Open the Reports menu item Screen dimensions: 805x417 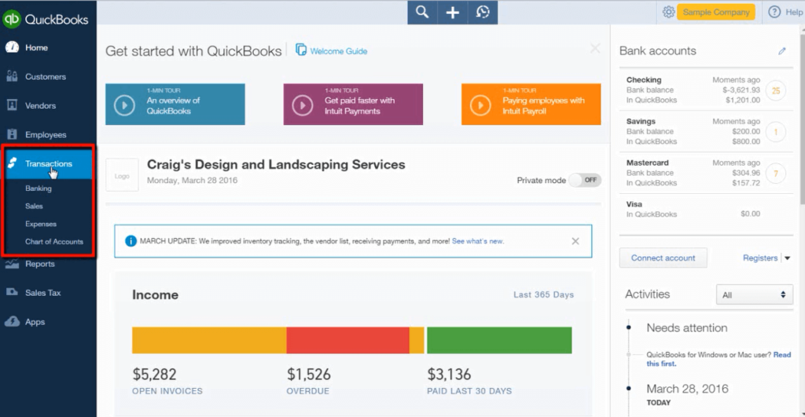[x=39, y=264]
